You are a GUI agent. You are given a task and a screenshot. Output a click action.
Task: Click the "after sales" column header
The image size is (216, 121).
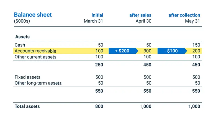(x=140, y=15)
